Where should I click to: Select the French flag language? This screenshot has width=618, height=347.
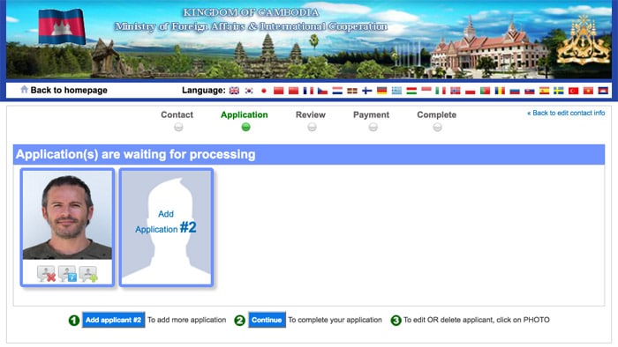click(x=308, y=91)
